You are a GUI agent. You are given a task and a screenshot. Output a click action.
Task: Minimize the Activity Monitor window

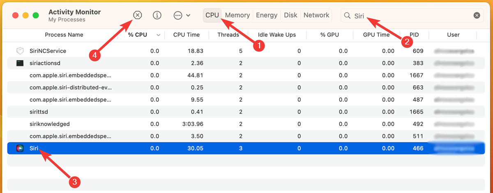coord(25,16)
